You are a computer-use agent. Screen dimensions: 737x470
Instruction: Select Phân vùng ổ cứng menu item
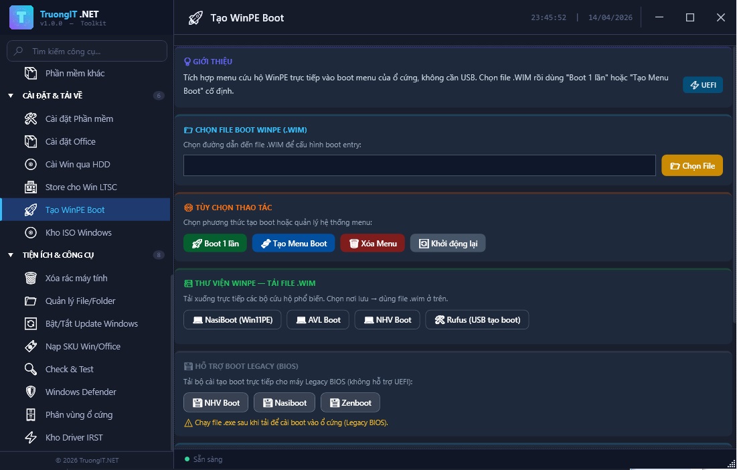coord(78,415)
